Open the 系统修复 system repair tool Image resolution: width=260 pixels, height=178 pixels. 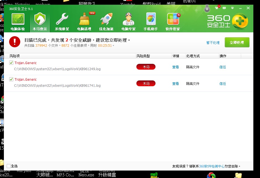pos(62,22)
